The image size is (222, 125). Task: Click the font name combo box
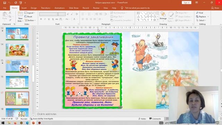(x=48, y=14)
